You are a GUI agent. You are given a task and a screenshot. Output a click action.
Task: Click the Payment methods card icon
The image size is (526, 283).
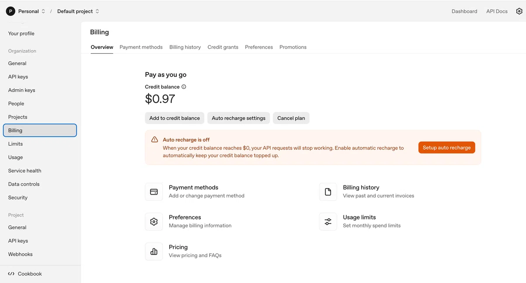154,192
